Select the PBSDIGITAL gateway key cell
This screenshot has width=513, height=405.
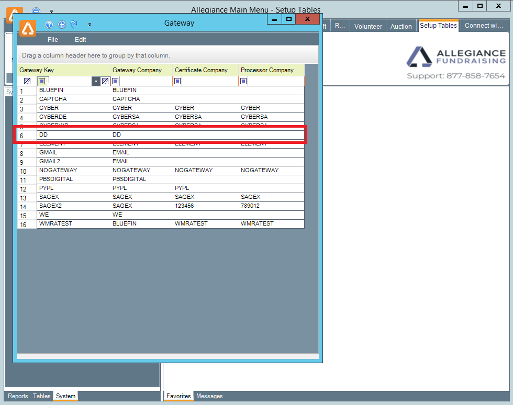coord(74,179)
